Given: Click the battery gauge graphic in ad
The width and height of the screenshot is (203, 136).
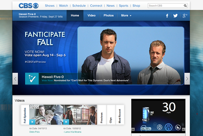Looking at the screenshot, I should [x=146, y=114].
